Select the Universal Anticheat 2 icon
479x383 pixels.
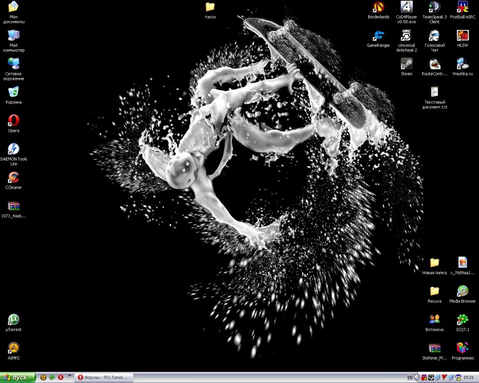[x=406, y=36]
